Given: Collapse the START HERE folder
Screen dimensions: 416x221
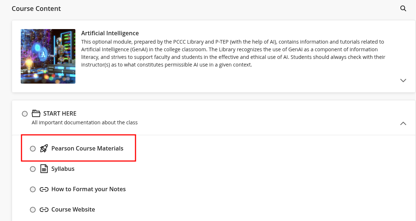Looking at the screenshot, I should 403,123.
